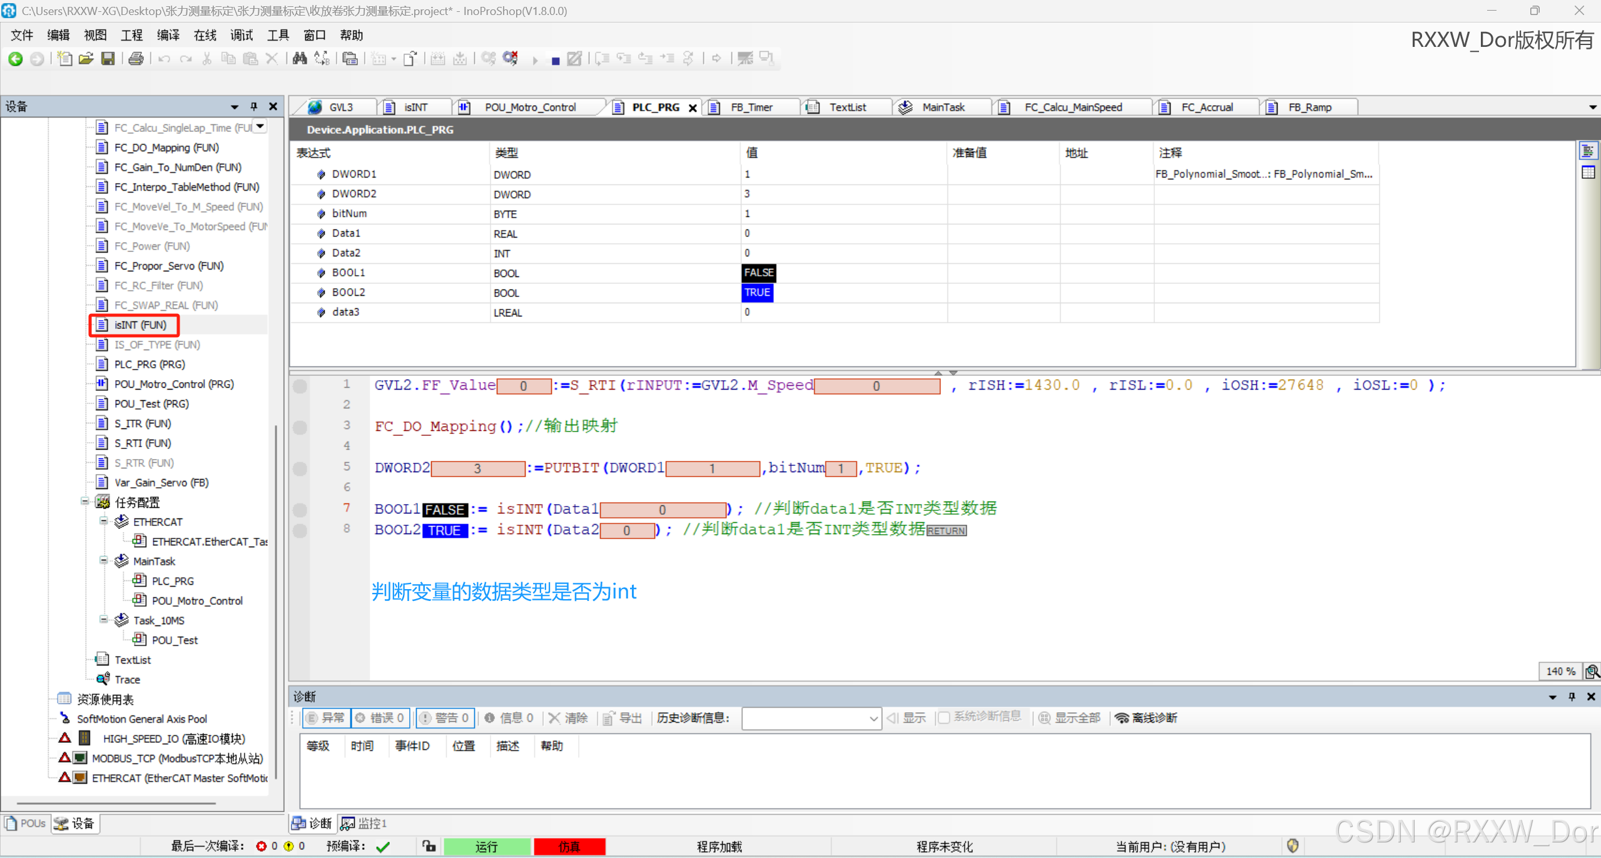The image size is (1601, 858).
Task: Click the 140% zoom level control
Action: point(1560,670)
